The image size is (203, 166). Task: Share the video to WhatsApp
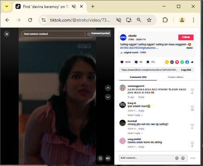tap(182, 62)
